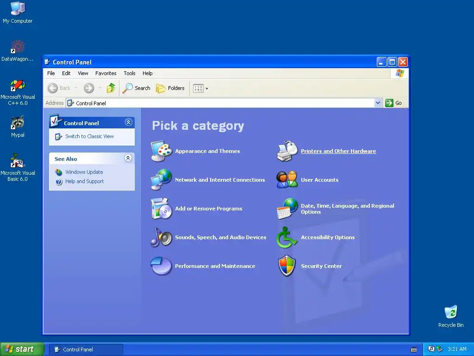Open the Favorites menu
Viewport: 474px width, 356px height.
pyautogui.click(x=106, y=73)
